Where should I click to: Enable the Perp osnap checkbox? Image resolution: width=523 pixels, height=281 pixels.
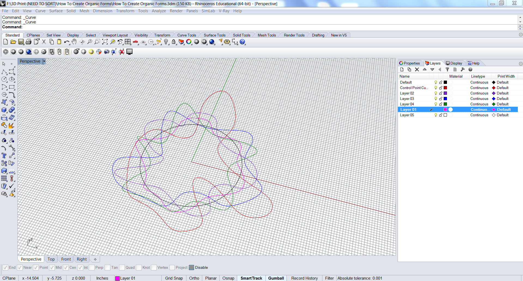(x=92, y=268)
